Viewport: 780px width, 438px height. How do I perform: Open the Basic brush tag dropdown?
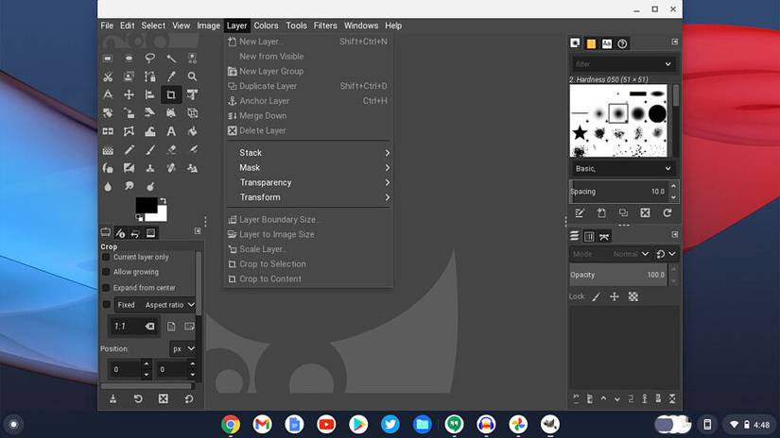pyautogui.click(x=623, y=168)
